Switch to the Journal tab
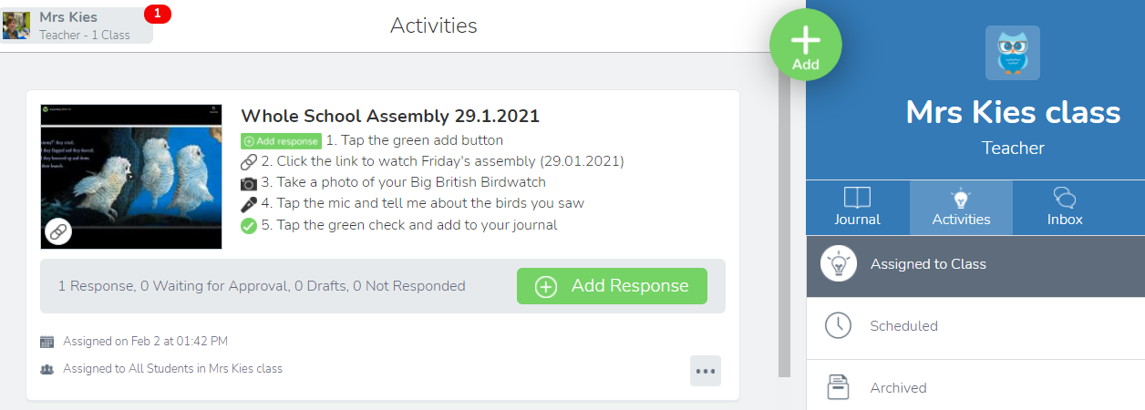 [858, 208]
